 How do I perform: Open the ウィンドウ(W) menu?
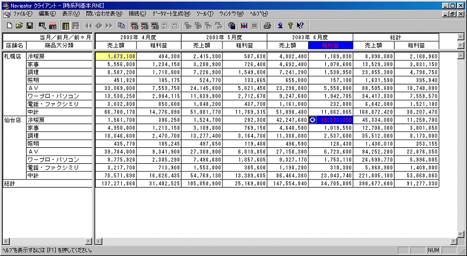click(231, 14)
